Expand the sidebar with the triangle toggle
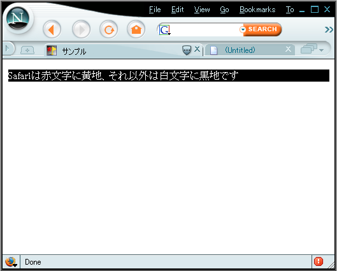 [x=8, y=48]
